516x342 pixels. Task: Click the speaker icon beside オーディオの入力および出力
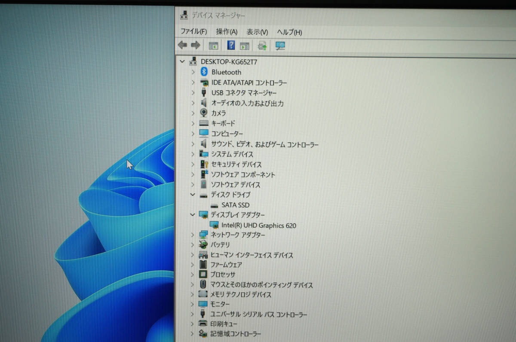204,103
